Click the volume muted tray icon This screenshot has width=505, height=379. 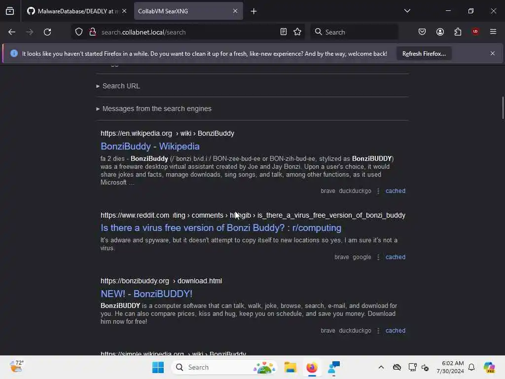[425, 367]
